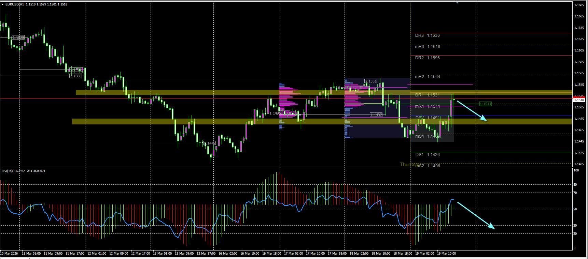Click the AO -0.00071 indicator value
Image resolution: width=588 pixels, height=259 pixels.
(x=36, y=171)
